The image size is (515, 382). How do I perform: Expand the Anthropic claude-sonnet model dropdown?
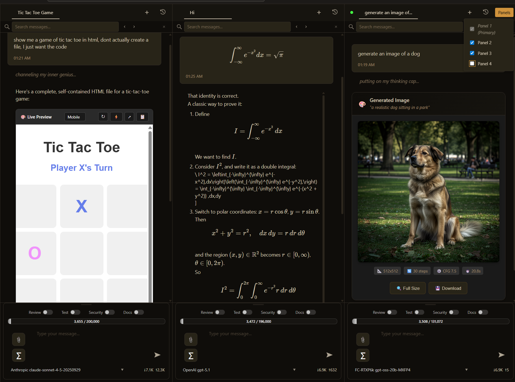[122, 370]
